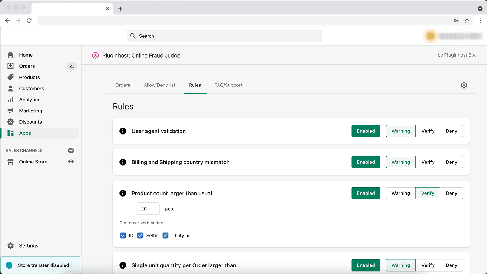Click the product count input showing 20
This screenshot has width=487, height=274.
point(148,209)
